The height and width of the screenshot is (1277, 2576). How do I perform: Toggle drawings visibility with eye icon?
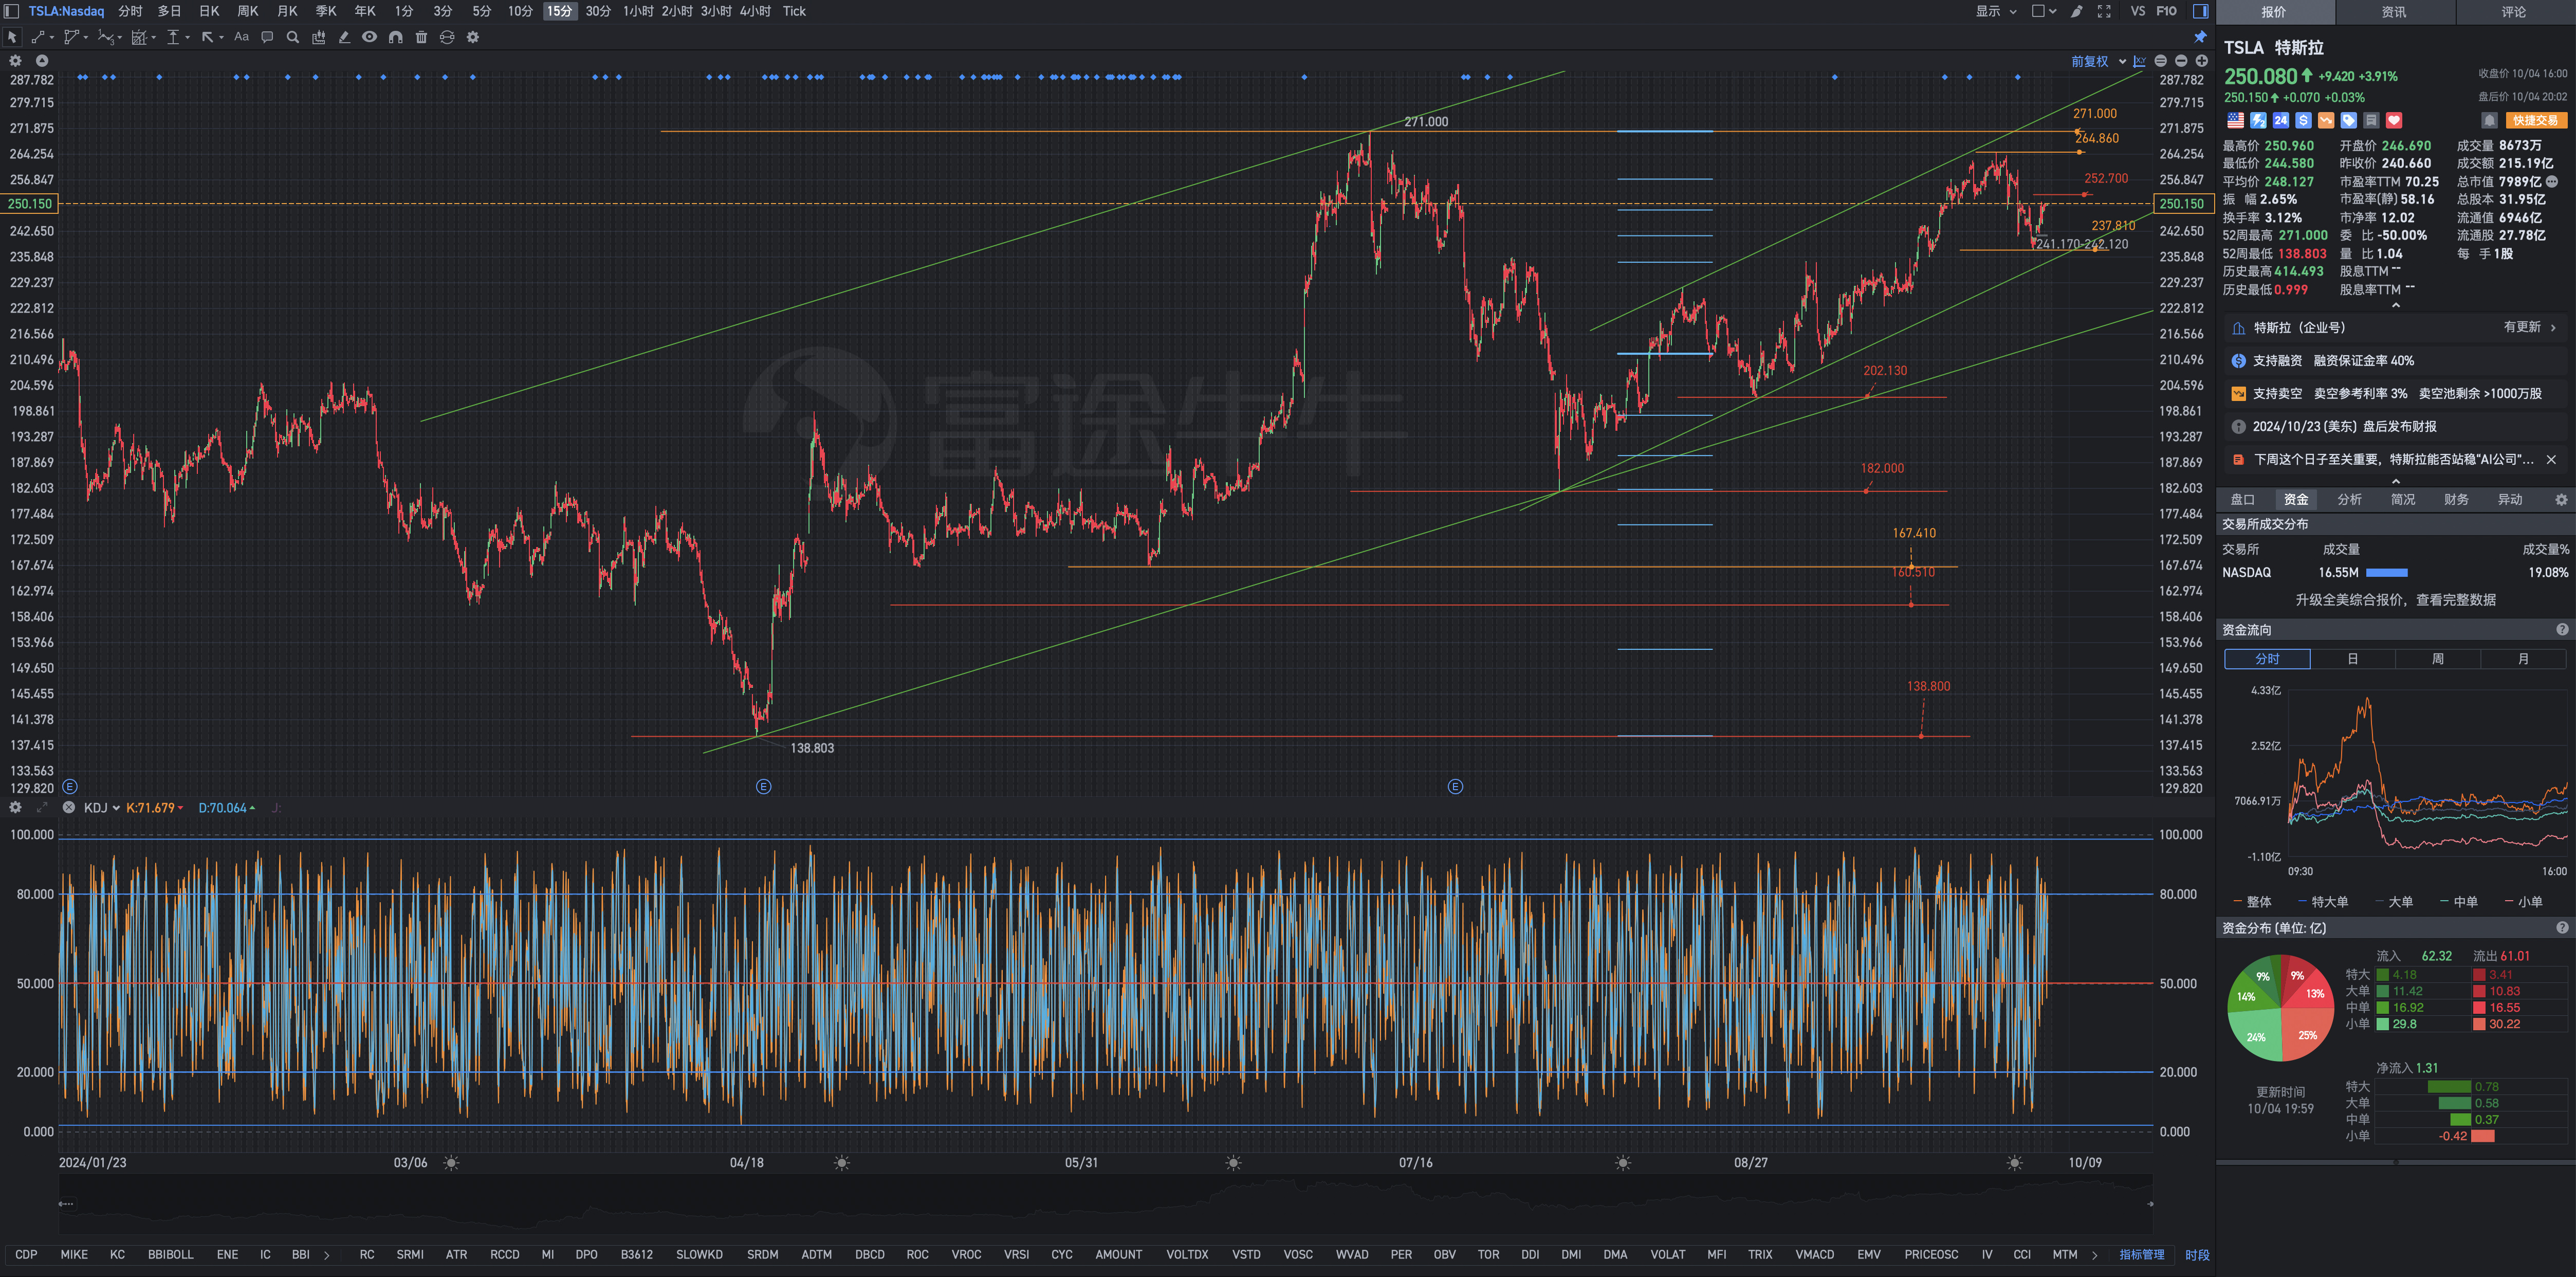[370, 37]
